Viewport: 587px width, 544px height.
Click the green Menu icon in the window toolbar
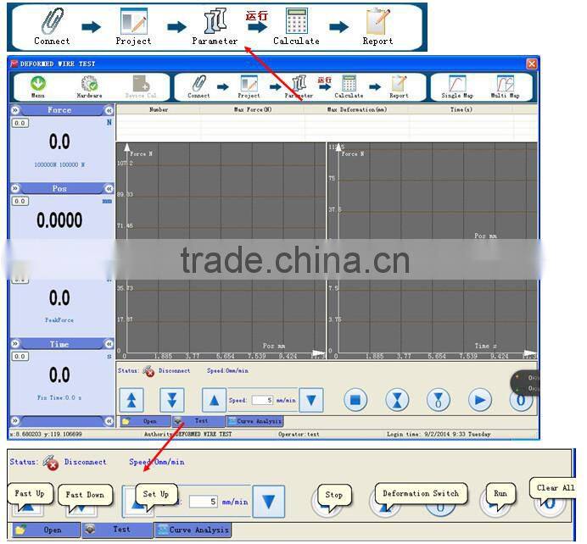(38, 83)
